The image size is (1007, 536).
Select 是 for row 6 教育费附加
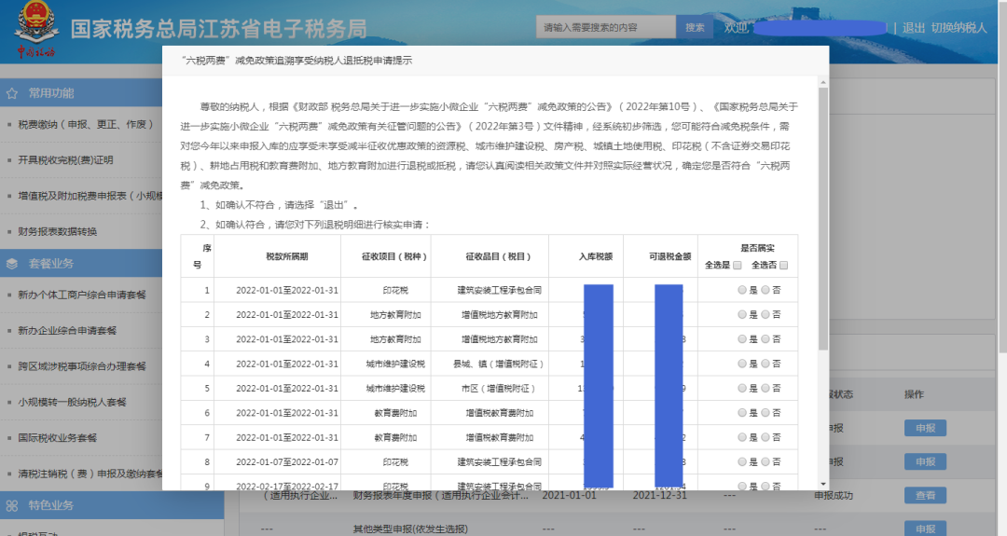coord(742,413)
